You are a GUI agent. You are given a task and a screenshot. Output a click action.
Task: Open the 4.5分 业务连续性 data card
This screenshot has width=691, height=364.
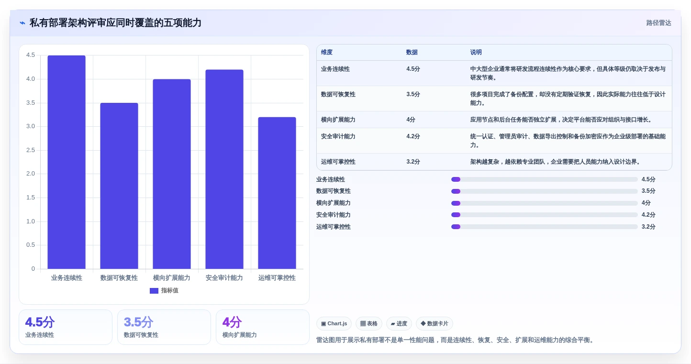(x=66, y=327)
